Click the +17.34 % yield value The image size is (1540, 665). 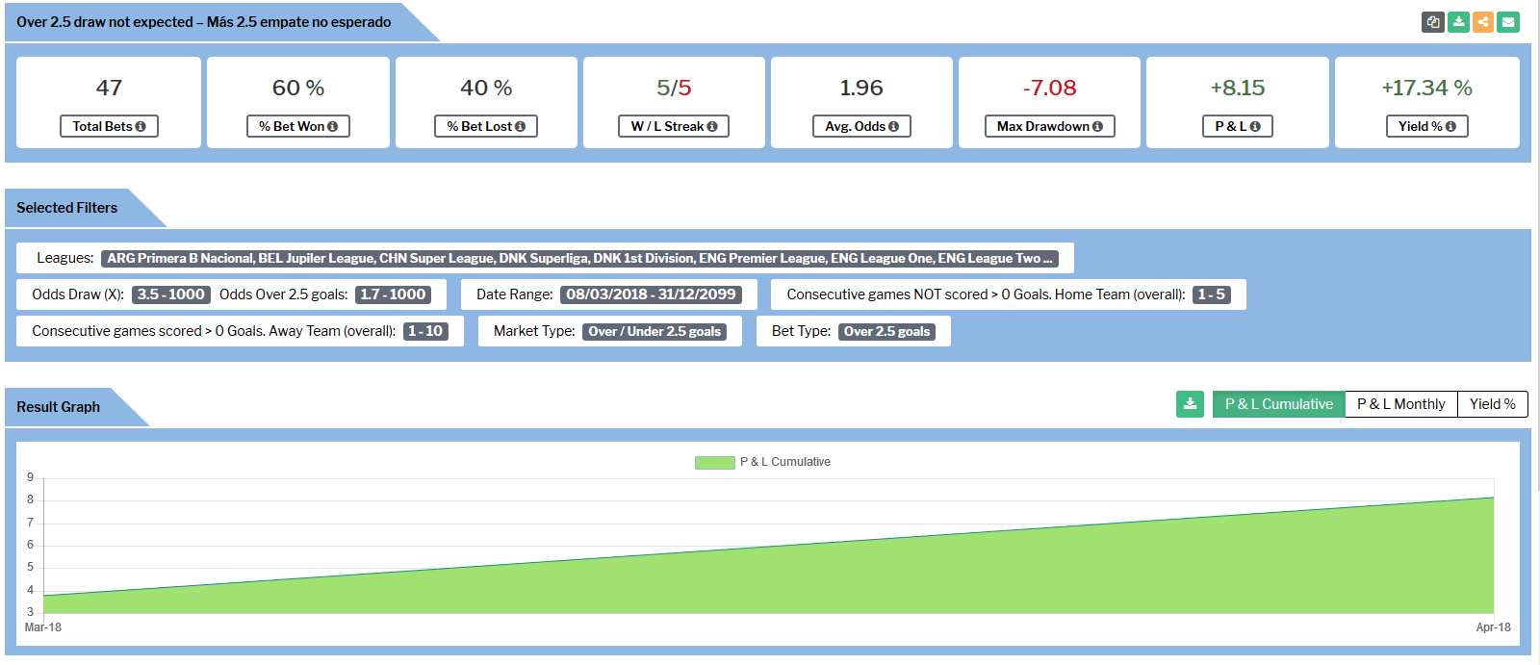pos(1427,88)
